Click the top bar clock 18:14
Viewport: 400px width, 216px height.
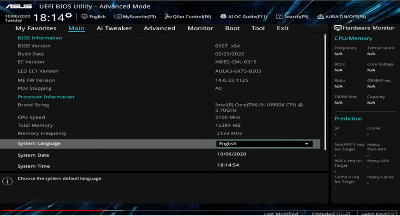pyautogui.click(x=49, y=17)
